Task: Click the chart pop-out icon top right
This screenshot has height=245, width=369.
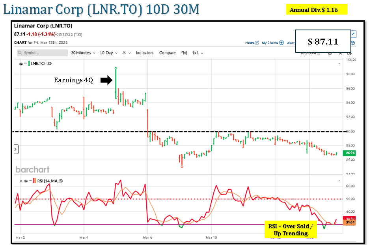Action: click(353, 34)
